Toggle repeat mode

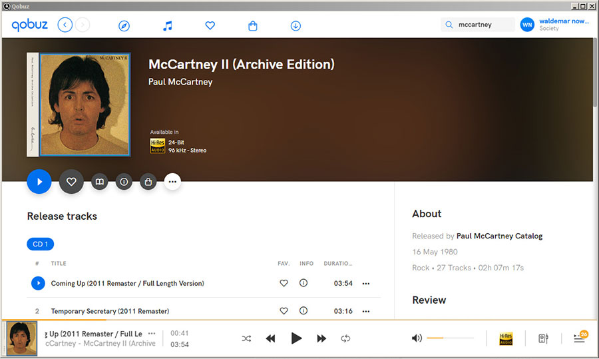(345, 338)
